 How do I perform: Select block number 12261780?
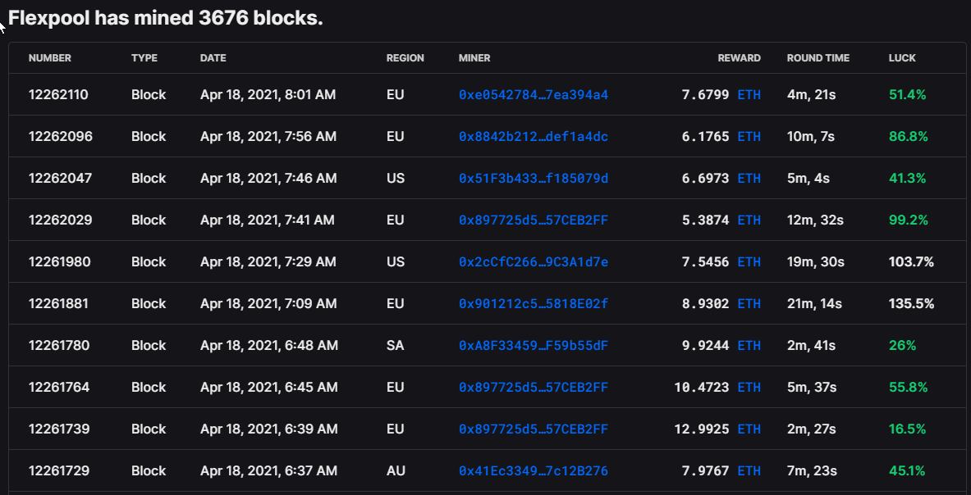click(59, 346)
